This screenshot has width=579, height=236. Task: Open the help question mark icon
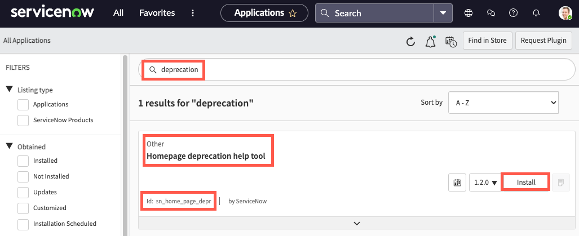point(513,13)
